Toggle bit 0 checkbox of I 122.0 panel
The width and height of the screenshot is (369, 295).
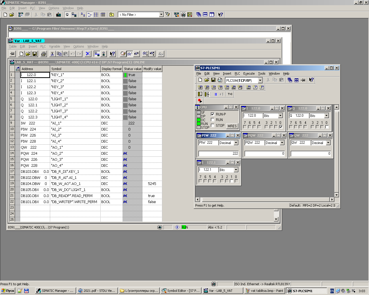pos(281,127)
